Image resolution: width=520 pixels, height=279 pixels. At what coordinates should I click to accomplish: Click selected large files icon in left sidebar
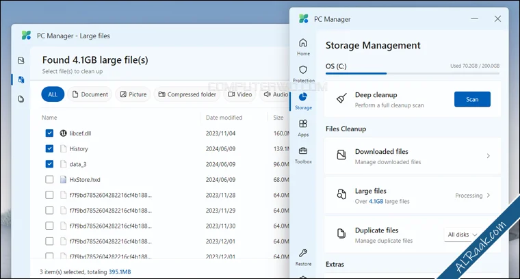tap(21, 79)
